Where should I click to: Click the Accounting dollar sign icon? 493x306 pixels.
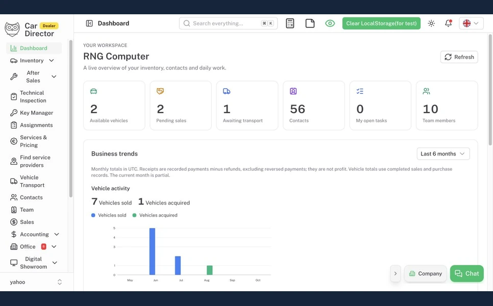click(14, 235)
